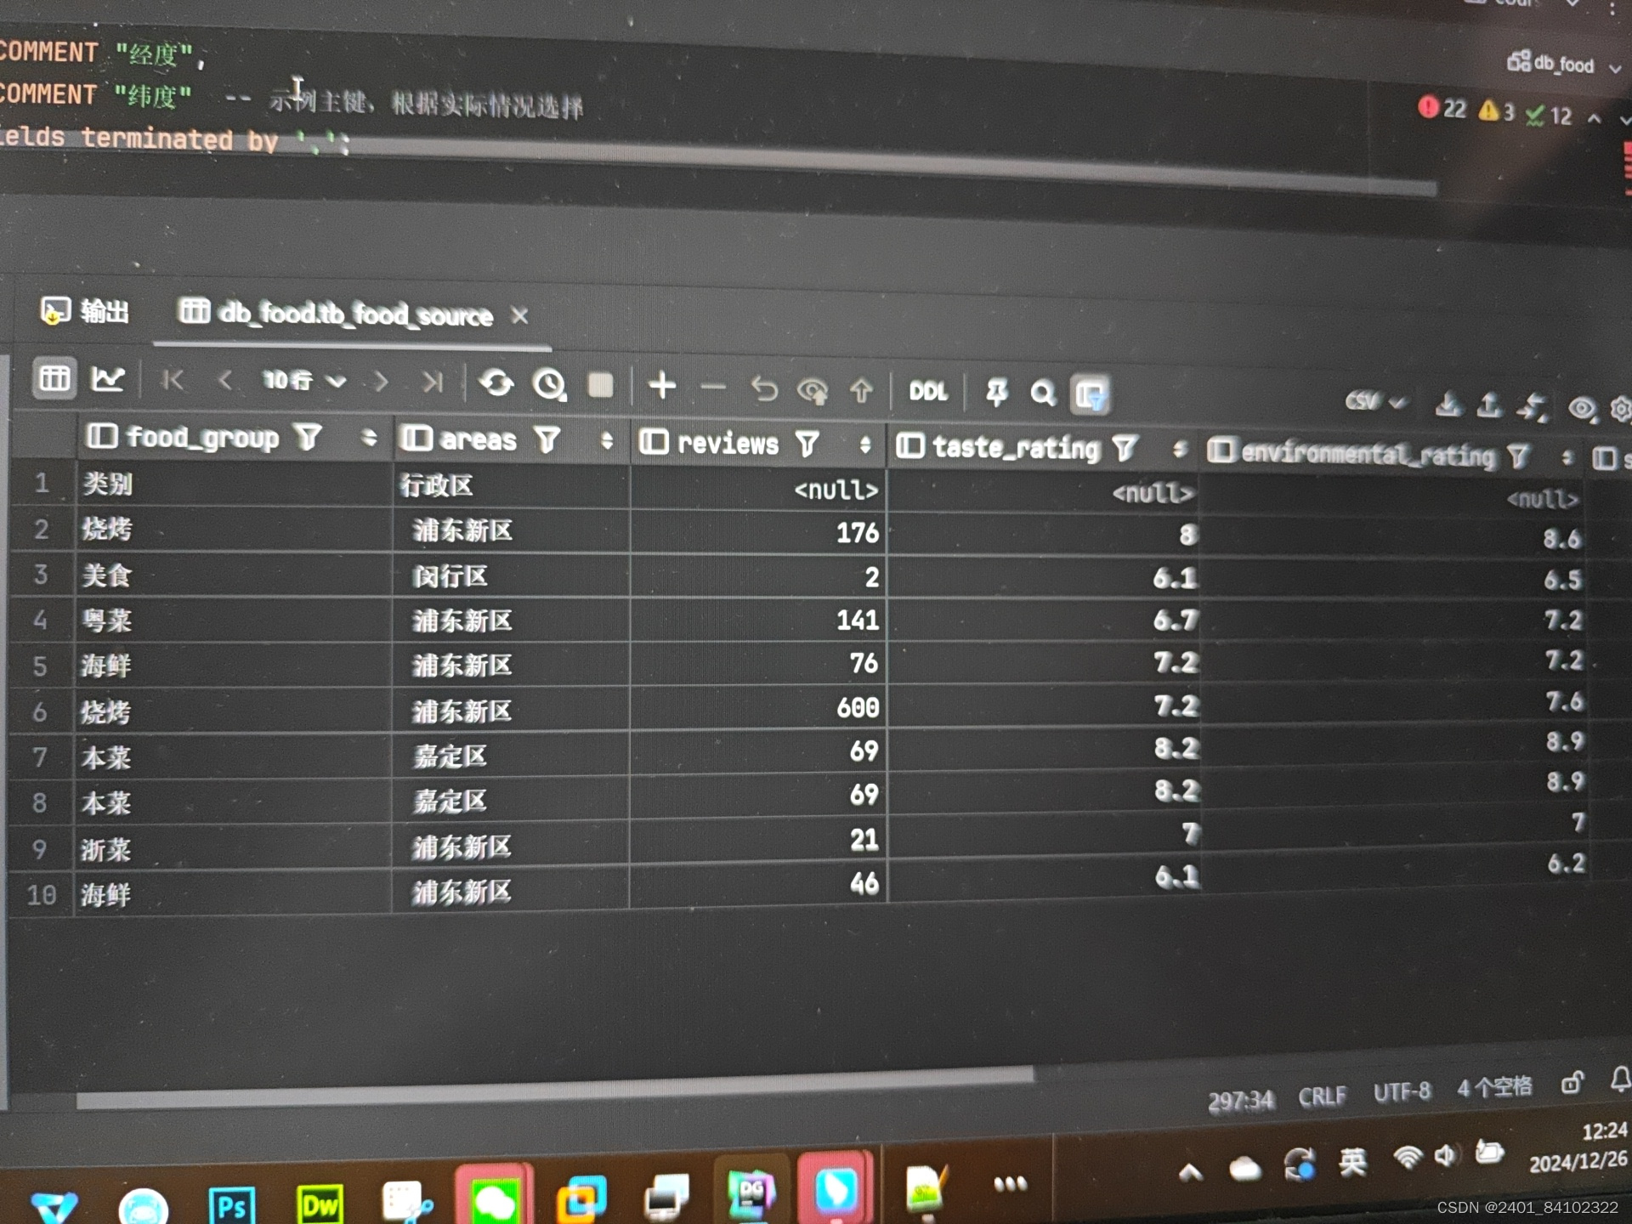The width and height of the screenshot is (1632, 1224).
Task: Click the add row plus icon
Action: (x=662, y=386)
